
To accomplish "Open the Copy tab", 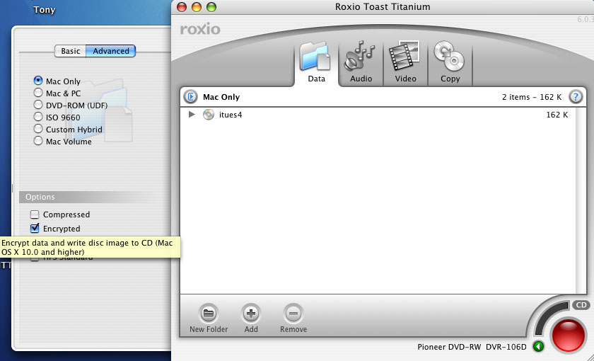I will 450,63.
